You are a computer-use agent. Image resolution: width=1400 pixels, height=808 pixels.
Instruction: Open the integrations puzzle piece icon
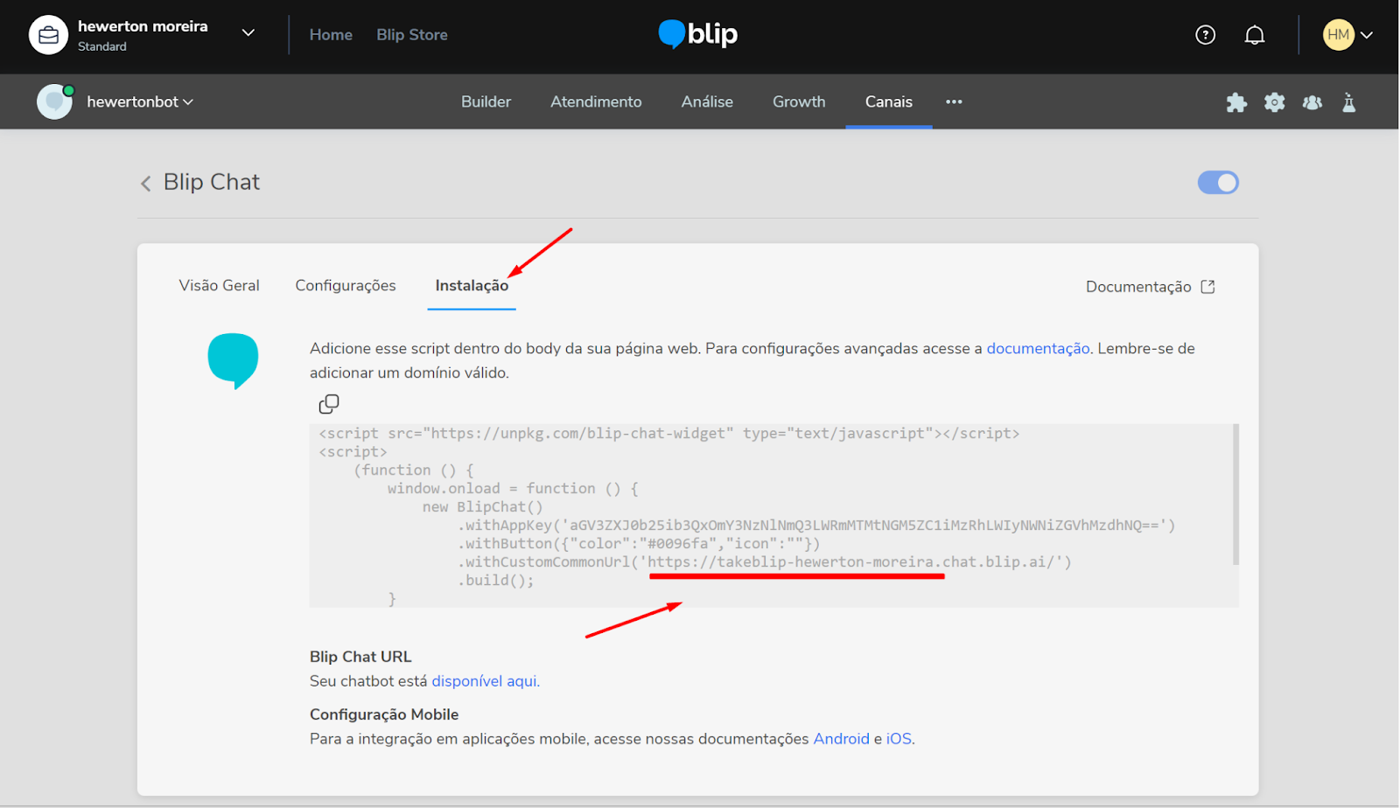1235,102
